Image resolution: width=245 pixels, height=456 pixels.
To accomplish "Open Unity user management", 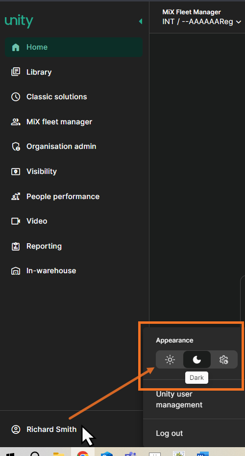I will click(179, 399).
